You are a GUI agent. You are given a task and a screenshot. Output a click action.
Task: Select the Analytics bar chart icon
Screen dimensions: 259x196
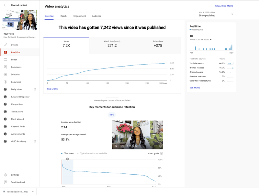point(6,52)
